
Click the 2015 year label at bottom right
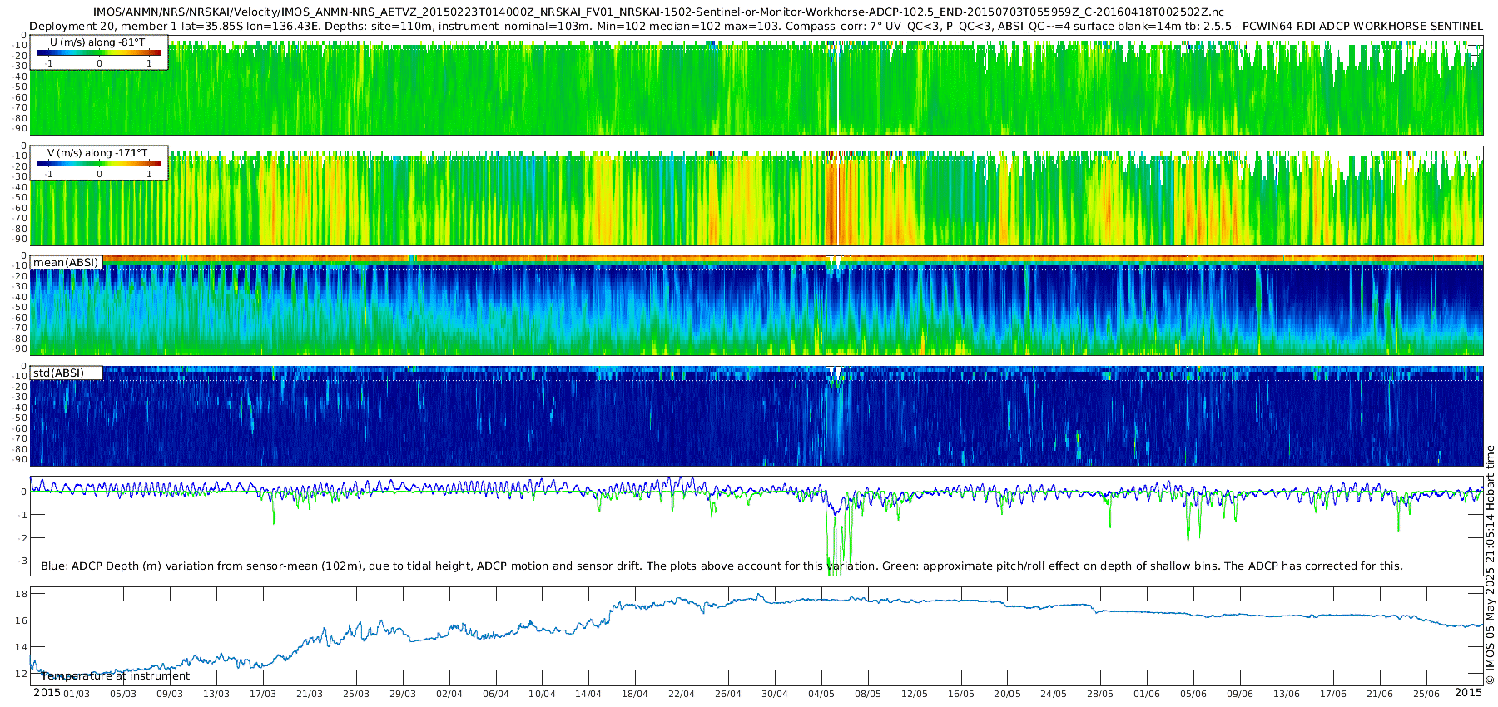pyautogui.click(x=1468, y=693)
